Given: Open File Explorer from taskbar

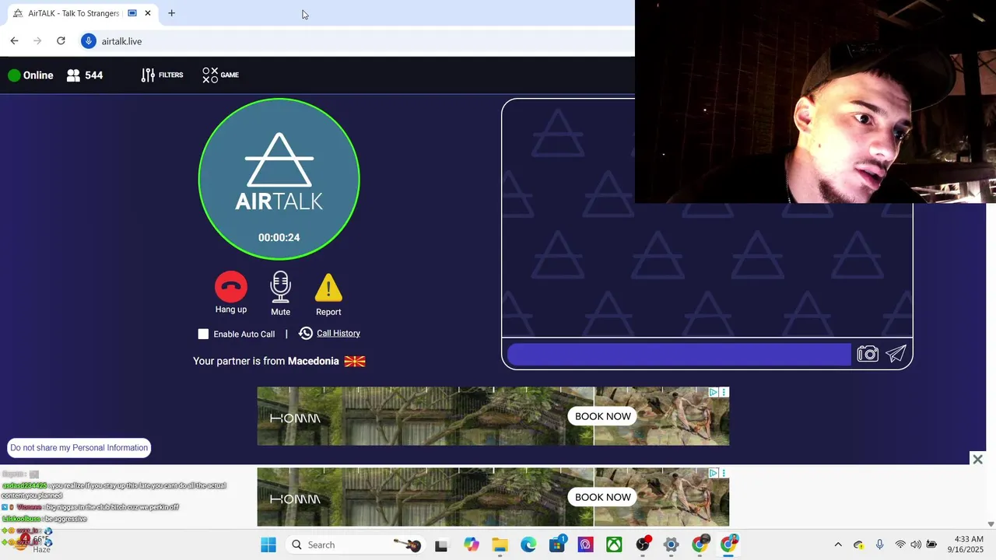Looking at the screenshot, I should tap(500, 544).
